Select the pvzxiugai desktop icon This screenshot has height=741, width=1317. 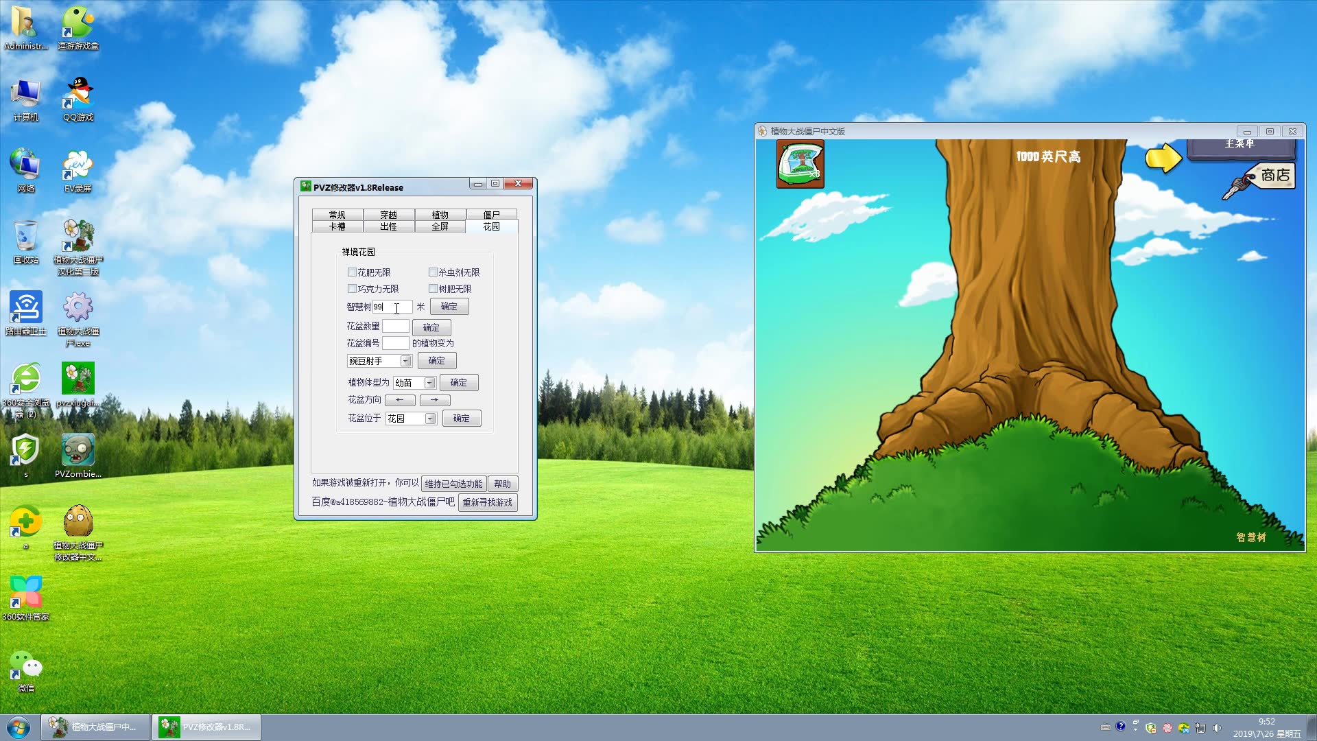(78, 384)
